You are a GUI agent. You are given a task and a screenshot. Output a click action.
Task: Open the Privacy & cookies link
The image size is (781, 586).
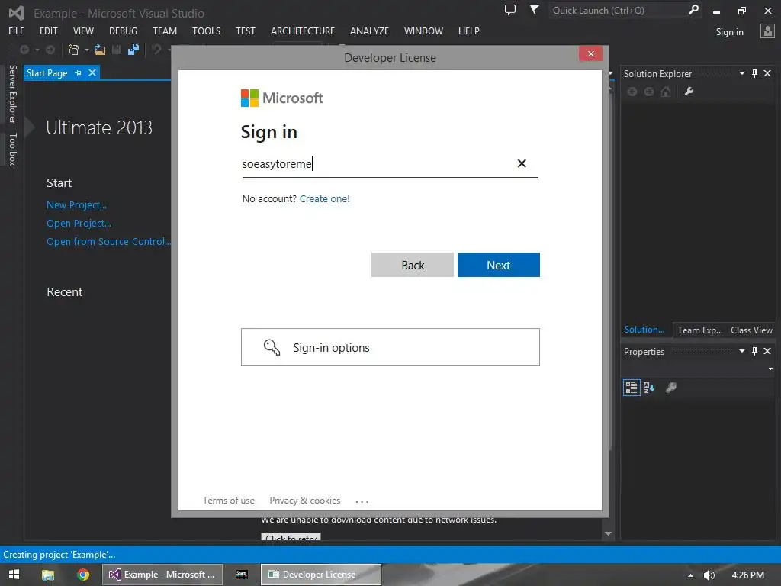click(305, 501)
